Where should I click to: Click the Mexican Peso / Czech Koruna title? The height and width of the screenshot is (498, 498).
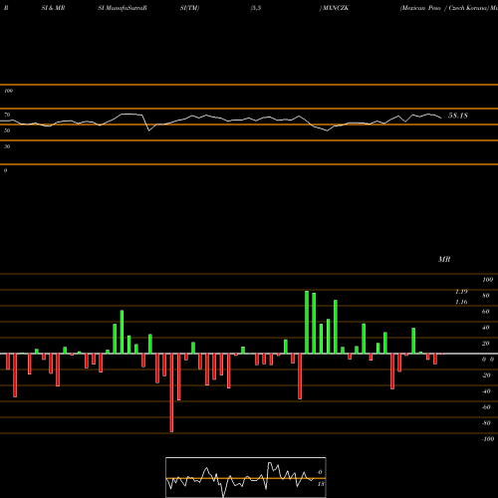pyautogui.click(x=444, y=8)
